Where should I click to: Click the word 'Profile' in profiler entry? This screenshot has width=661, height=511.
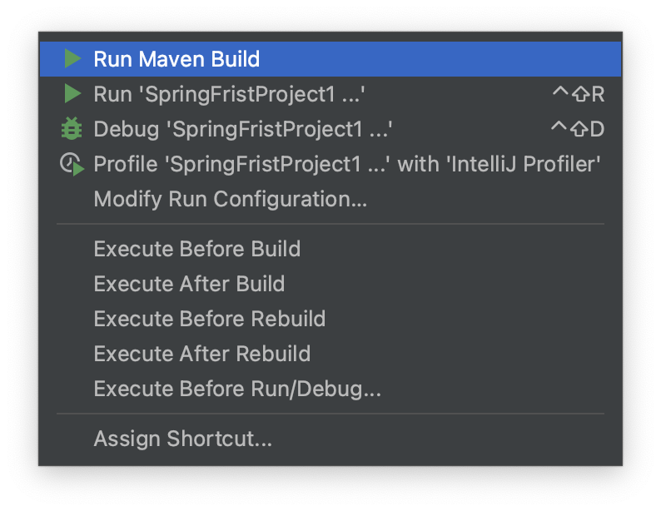[126, 164]
